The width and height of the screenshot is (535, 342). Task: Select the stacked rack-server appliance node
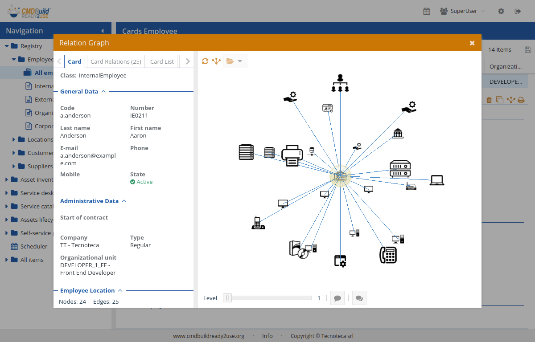click(400, 169)
